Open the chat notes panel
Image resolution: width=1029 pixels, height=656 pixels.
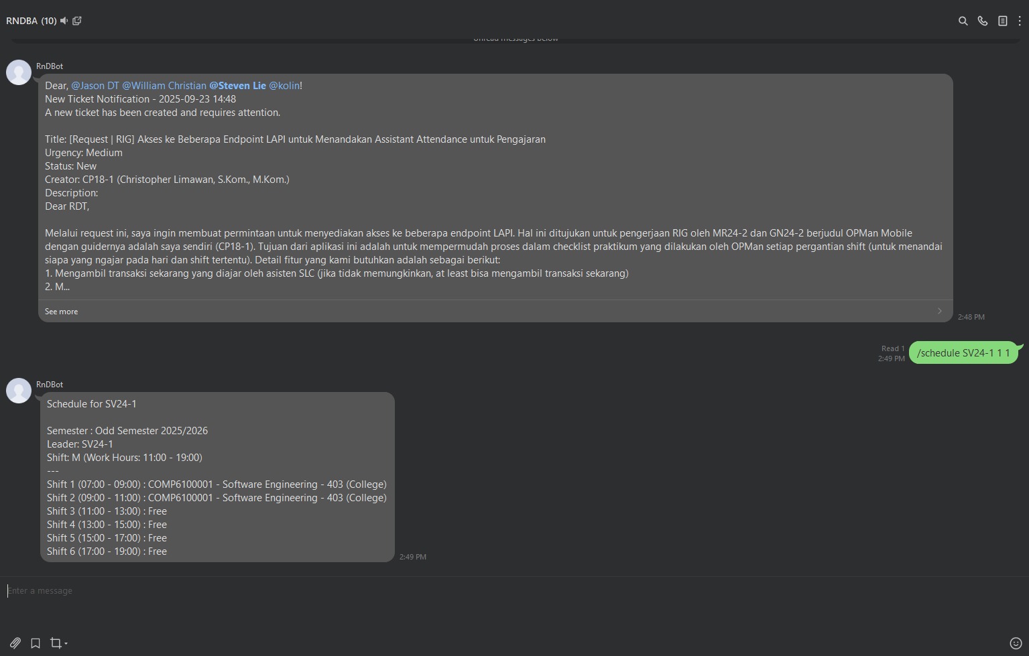click(x=1003, y=21)
